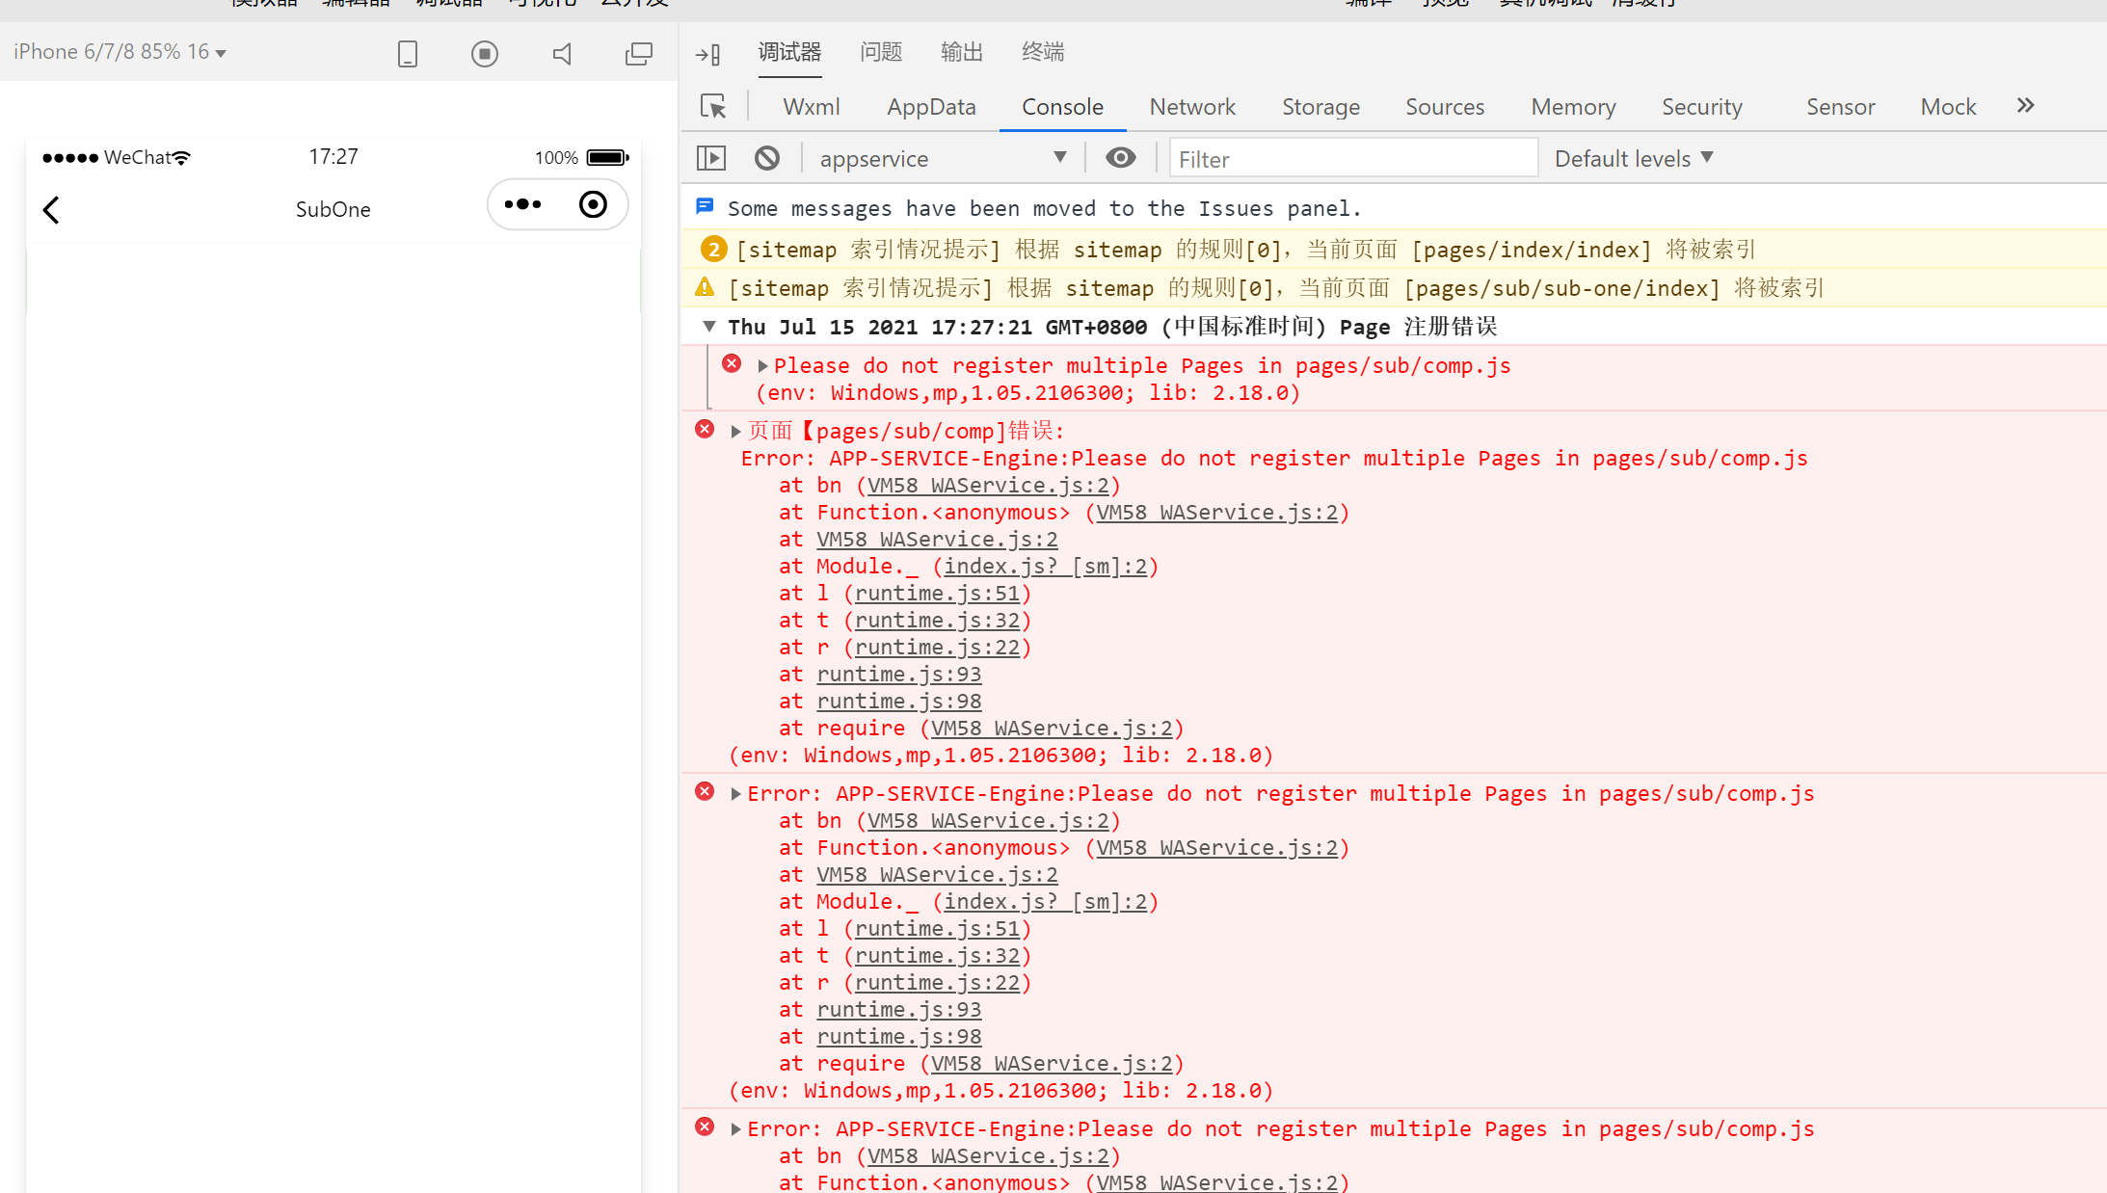
Task: Open the index.js? [sm]:2 source link
Action: [1045, 566]
